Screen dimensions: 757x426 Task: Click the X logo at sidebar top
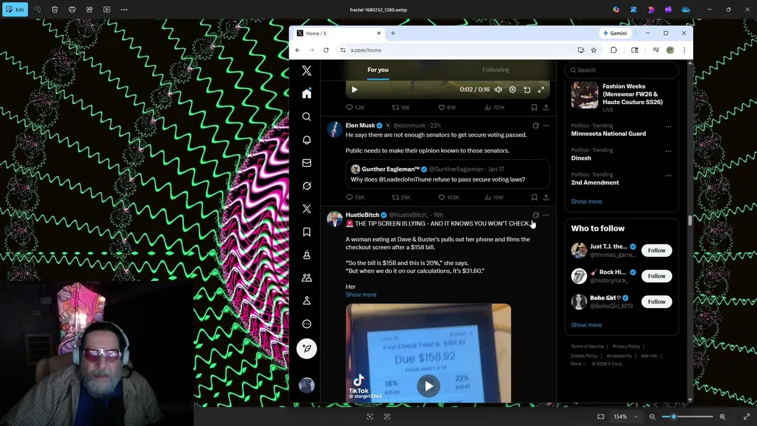point(306,71)
